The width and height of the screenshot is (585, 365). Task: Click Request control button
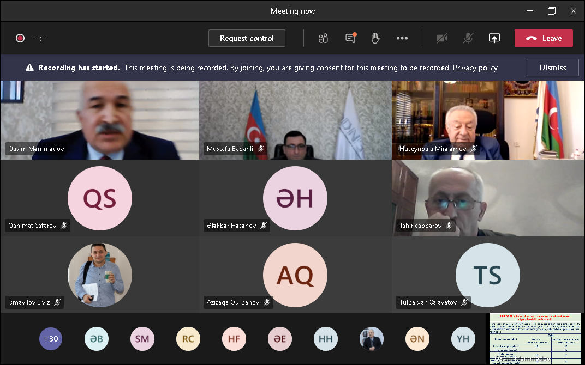pos(247,38)
